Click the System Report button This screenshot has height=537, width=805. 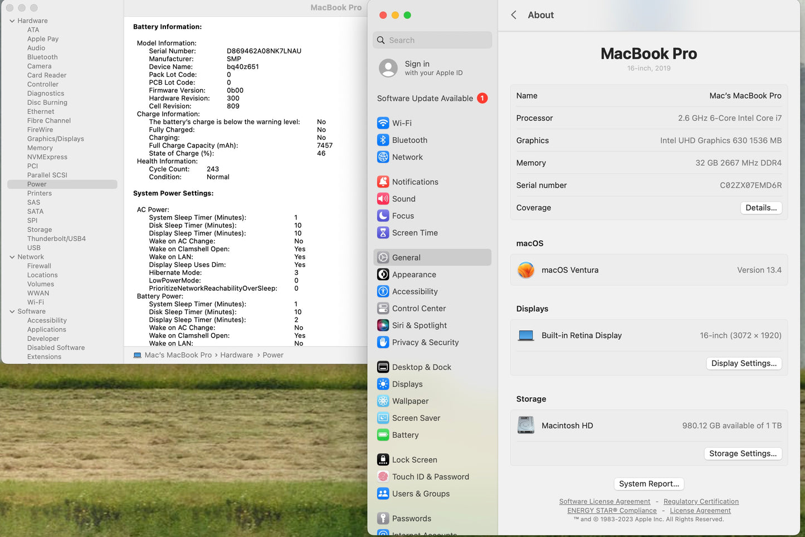[x=648, y=484]
